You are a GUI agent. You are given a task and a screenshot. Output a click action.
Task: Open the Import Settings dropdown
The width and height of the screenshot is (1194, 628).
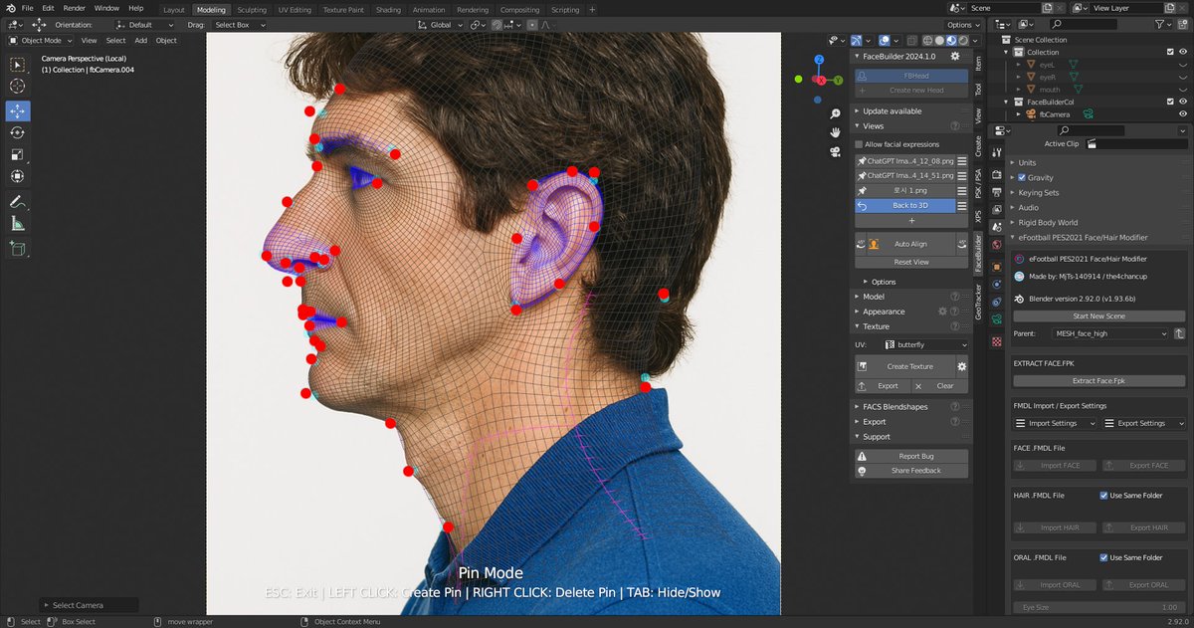click(x=1056, y=423)
